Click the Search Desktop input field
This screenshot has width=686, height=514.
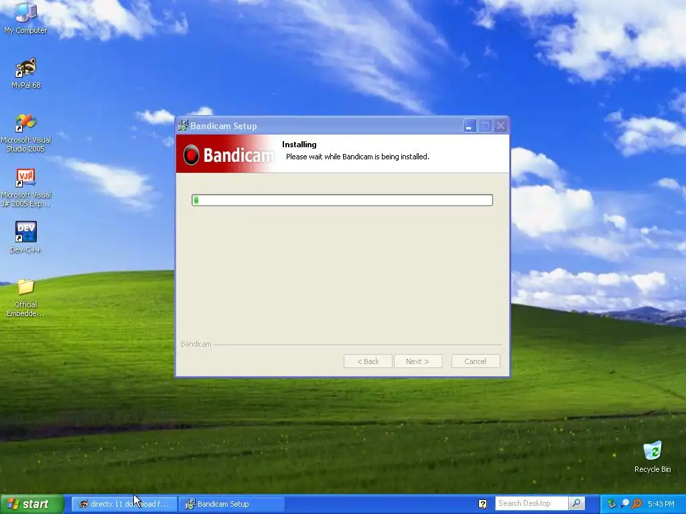(531, 503)
